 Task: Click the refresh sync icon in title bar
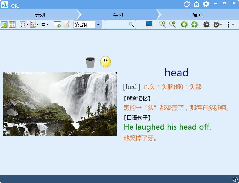tap(186, 4)
